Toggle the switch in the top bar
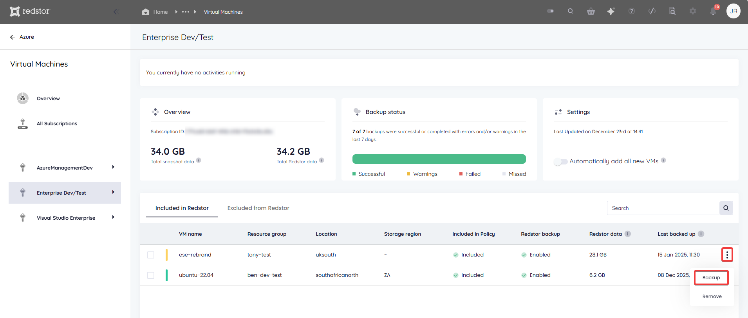Image resolution: width=748 pixels, height=318 pixels. (550, 11)
